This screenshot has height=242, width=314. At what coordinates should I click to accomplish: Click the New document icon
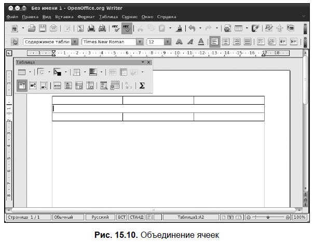(x=15, y=29)
